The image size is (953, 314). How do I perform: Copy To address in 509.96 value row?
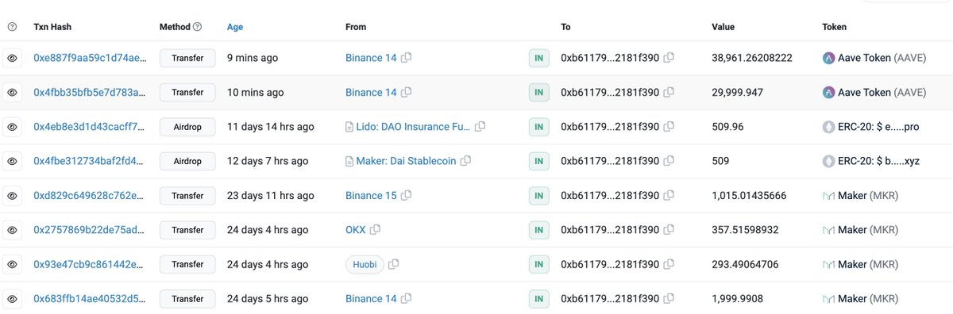pyautogui.click(x=669, y=127)
